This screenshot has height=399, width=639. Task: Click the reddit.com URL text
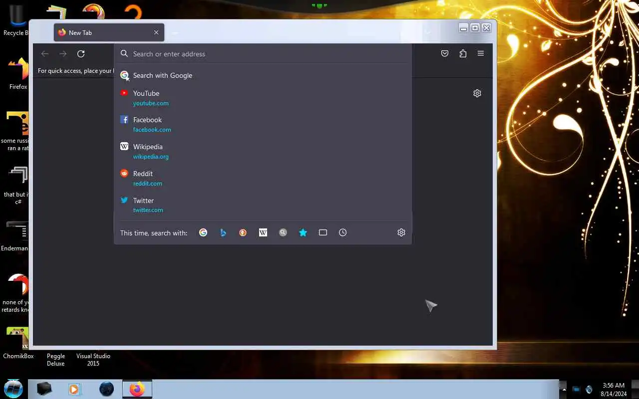coord(147,184)
